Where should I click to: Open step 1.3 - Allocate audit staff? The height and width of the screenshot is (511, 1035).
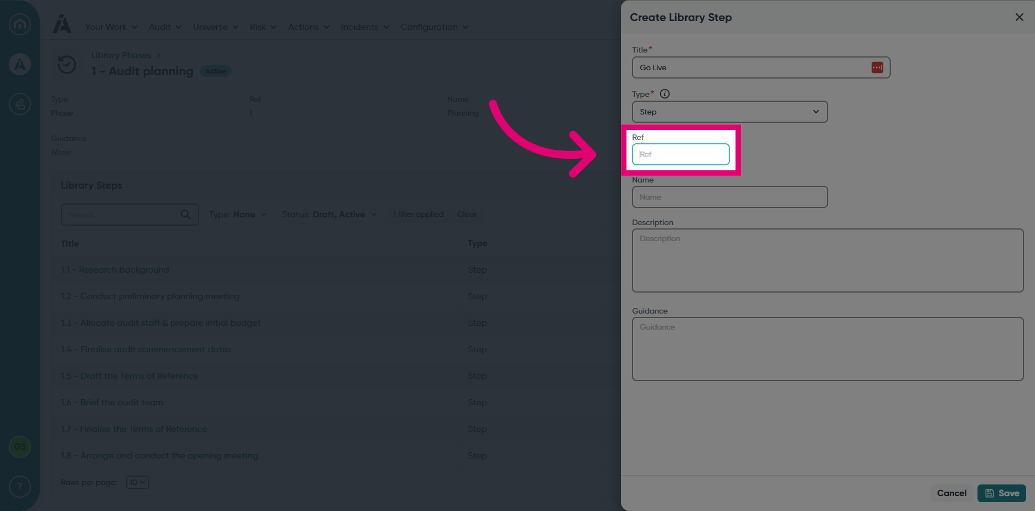pyautogui.click(x=160, y=323)
